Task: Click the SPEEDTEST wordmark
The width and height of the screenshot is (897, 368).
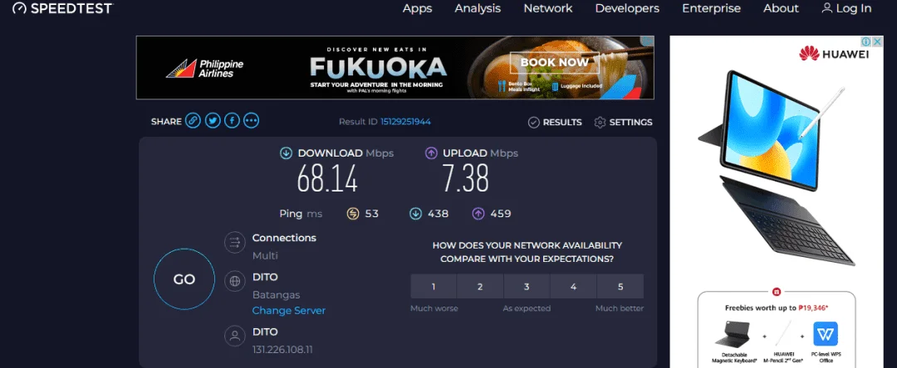Action: [71, 8]
